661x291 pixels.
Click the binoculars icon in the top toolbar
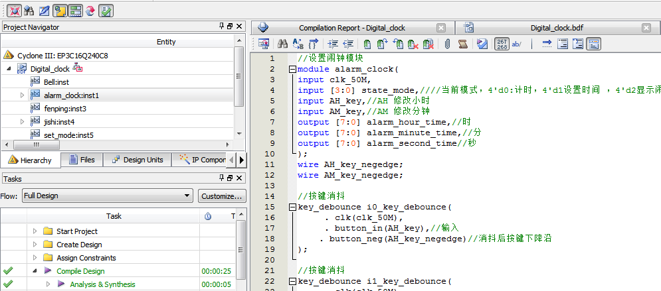tap(29, 11)
